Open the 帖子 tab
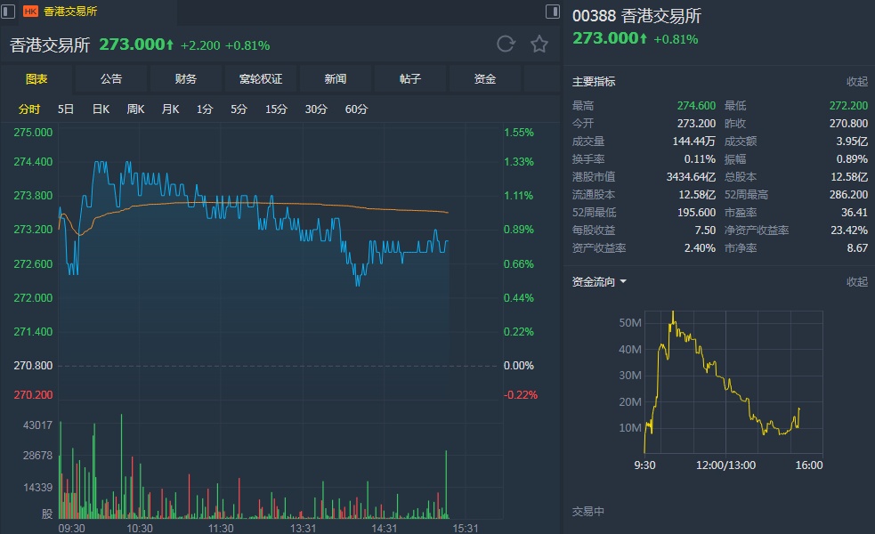875x534 pixels. (x=410, y=78)
